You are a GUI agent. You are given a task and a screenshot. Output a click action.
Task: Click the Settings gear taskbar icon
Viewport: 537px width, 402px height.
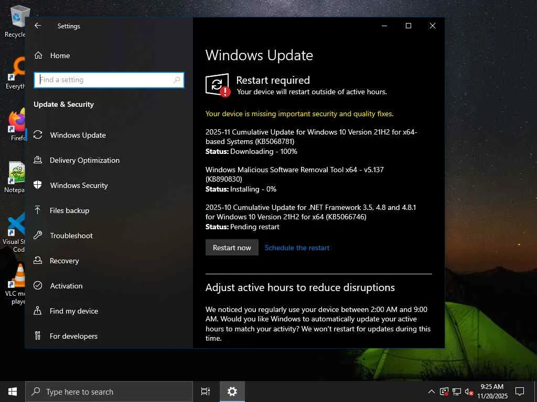(232, 392)
